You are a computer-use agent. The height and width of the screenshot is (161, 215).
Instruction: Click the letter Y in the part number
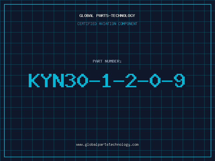coord(46,80)
